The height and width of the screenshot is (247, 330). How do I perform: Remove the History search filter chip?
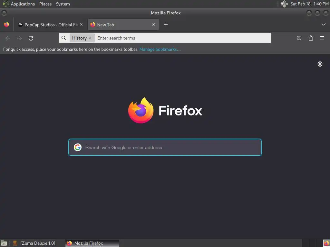[90, 38]
